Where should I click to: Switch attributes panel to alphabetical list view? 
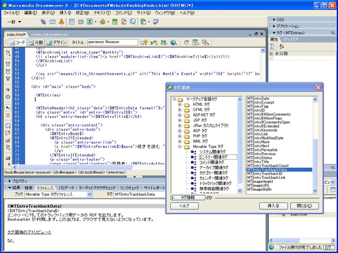tap(281, 46)
